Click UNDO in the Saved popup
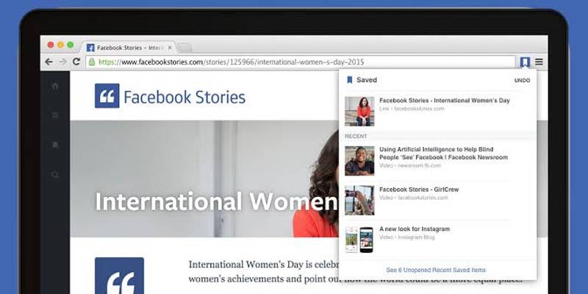This screenshot has width=588, height=294. tap(522, 80)
